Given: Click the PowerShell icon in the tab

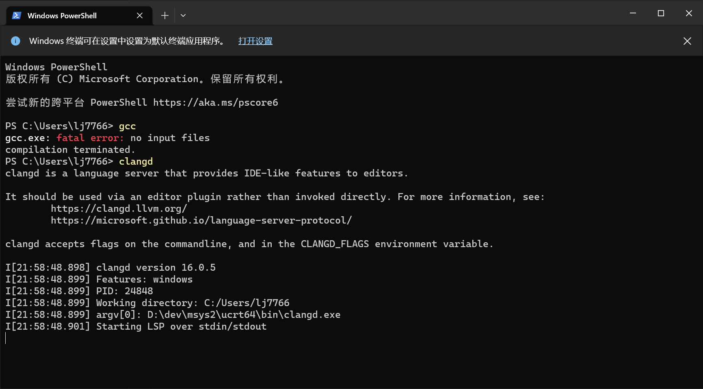Looking at the screenshot, I should [16, 15].
